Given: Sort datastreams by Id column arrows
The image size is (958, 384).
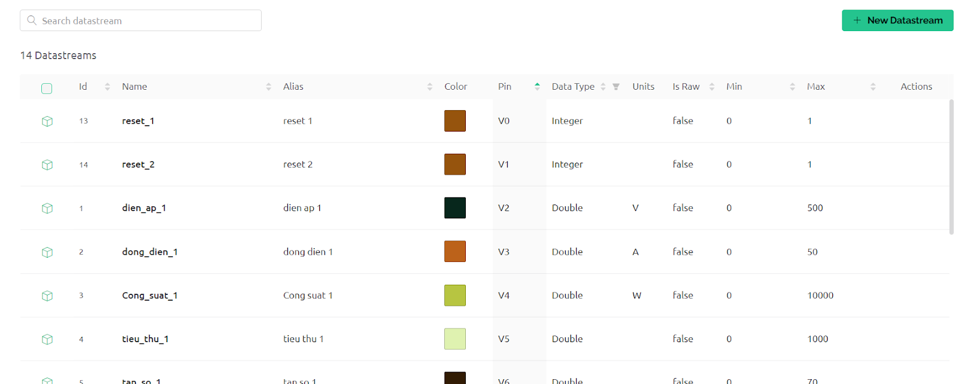Looking at the screenshot, I should pyautogui.click(x=107, y=87).
